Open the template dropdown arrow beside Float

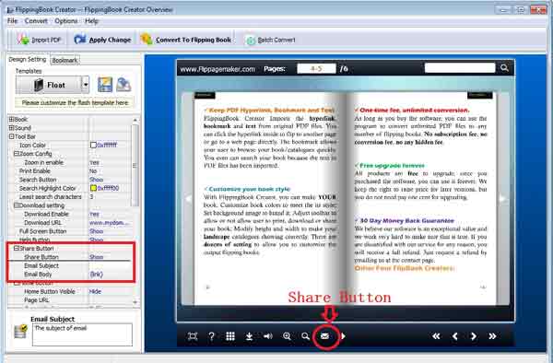pos(86,85)
